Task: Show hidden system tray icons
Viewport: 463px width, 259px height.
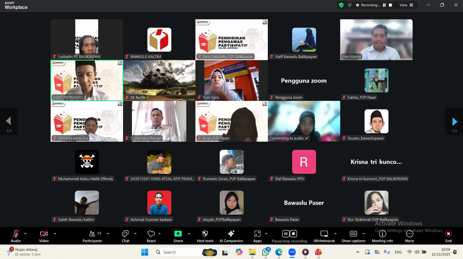Action: point(358,252)
